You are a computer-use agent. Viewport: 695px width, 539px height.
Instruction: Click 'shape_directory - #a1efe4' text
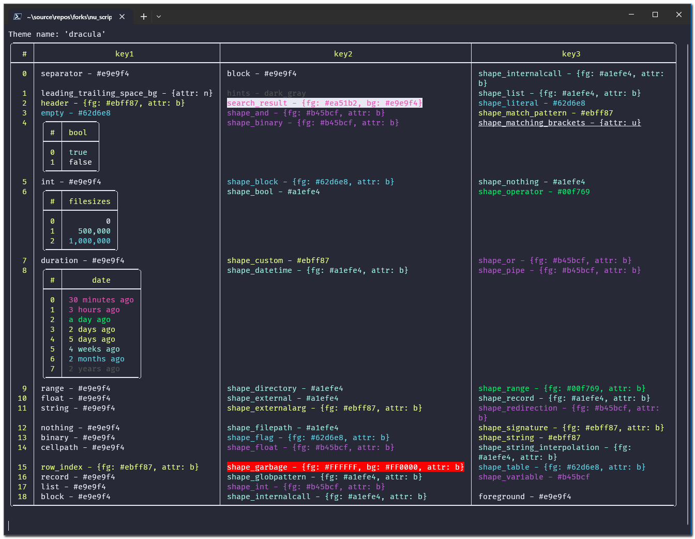pyautogui.click(x=285, y=388)
